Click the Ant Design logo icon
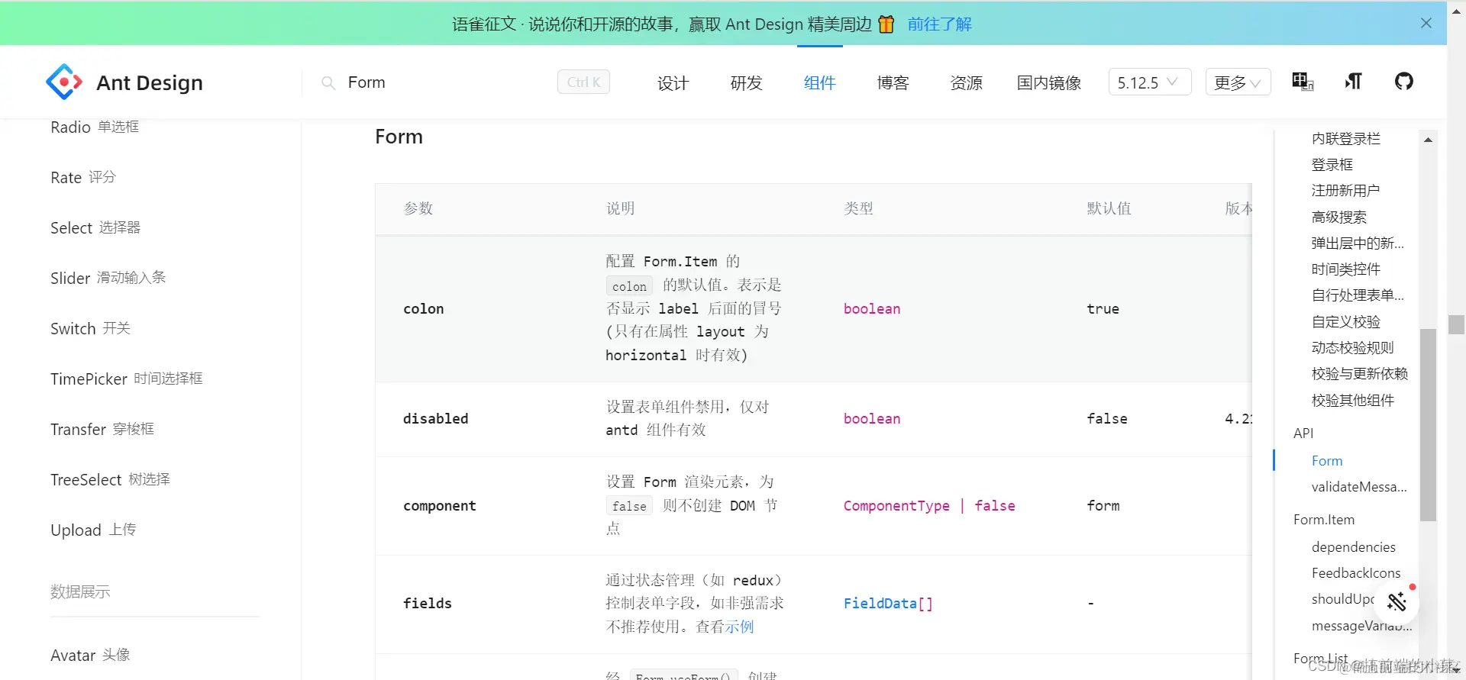The image size is (1466, 680). coord(64,82)
